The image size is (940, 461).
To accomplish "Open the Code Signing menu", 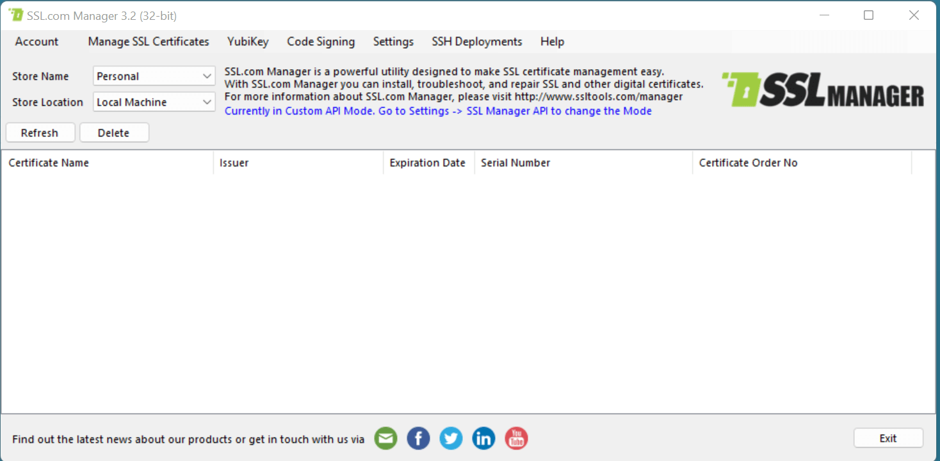I will [x=321, y=41].
